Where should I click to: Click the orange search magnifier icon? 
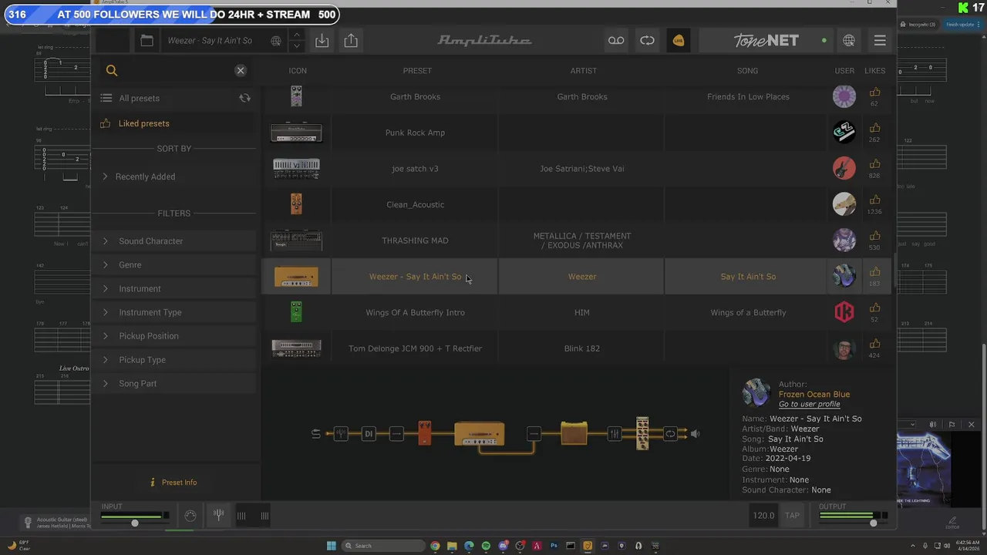112,71
